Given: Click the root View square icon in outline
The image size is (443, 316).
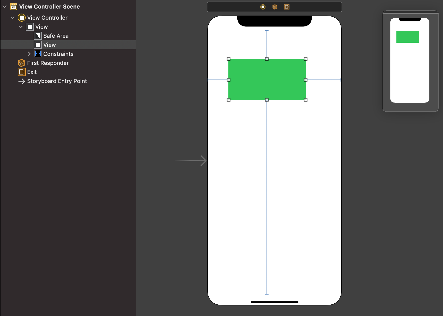Looking at the screenshot, I should click(30, 27).
